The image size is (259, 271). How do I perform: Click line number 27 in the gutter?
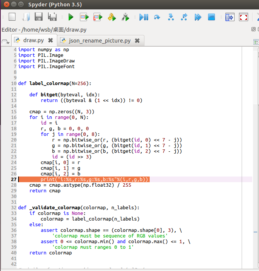[x=14, y=180]
